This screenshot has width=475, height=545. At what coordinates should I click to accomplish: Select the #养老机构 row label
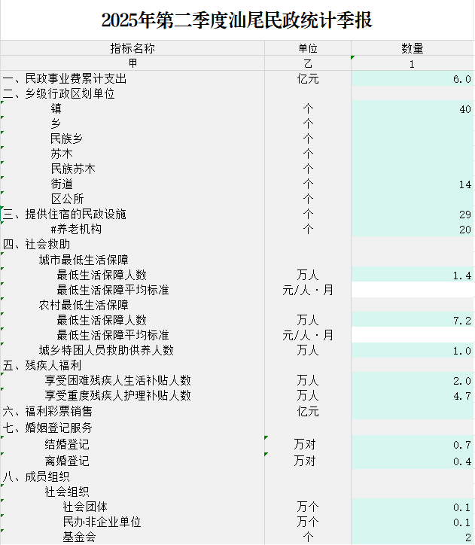pyautogui.click(x=75, y=230)
